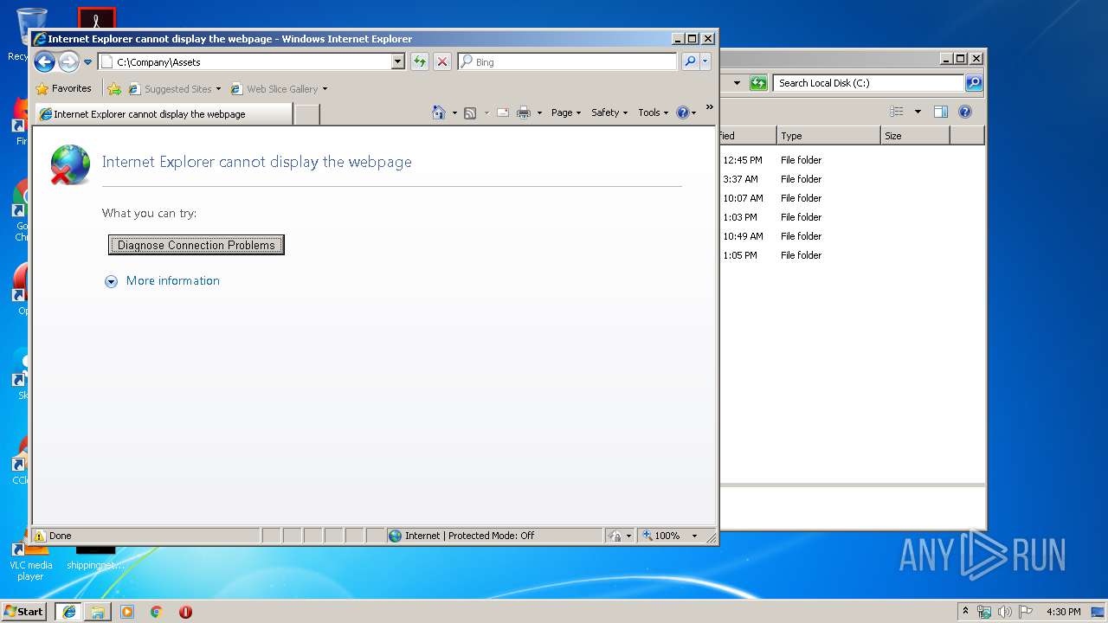The image size is (1108, 623).
Task: Click the IE Forward arrow button
Action: click(x=68, y=61)
